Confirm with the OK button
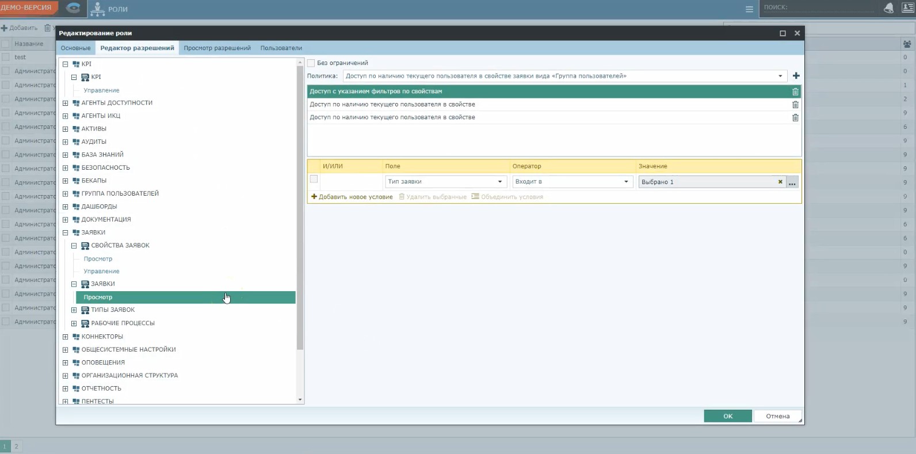Viewport: 916px width, 454px height. click(x=728, y=416)
